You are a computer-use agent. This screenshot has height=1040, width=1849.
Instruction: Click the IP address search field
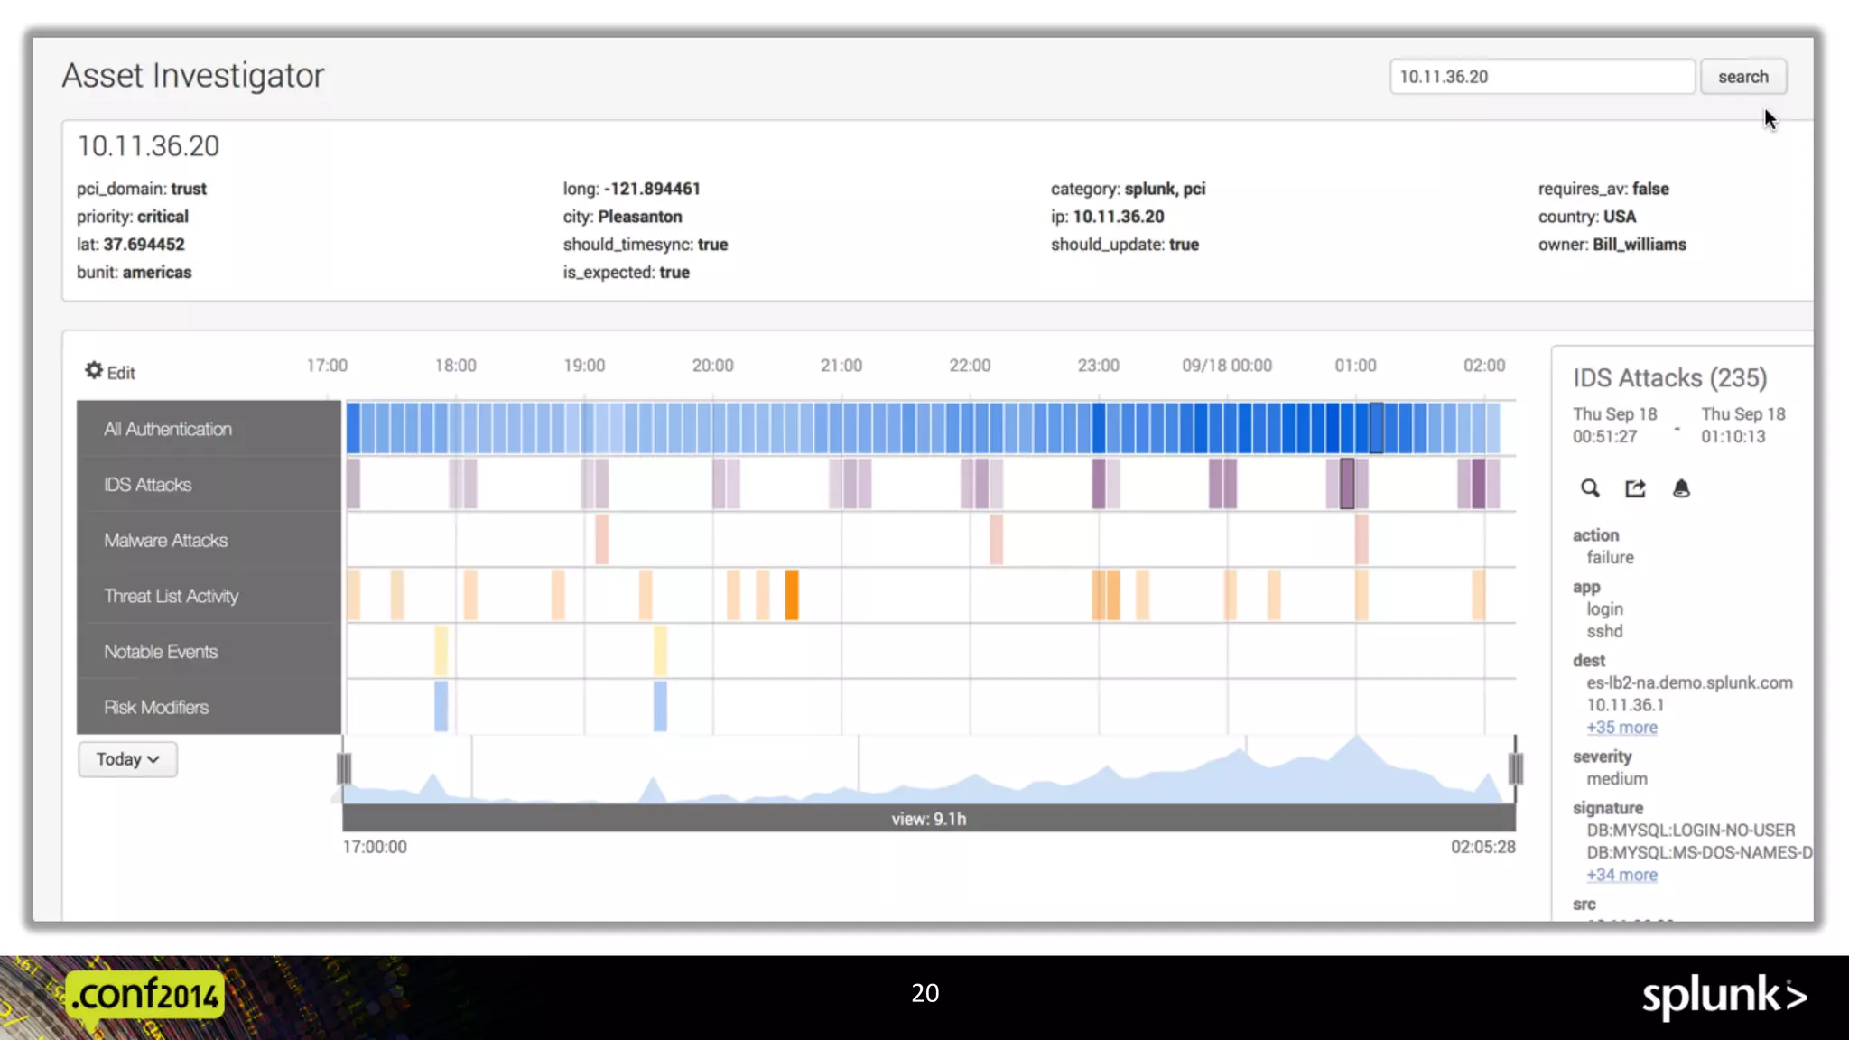click(1541, 77)
